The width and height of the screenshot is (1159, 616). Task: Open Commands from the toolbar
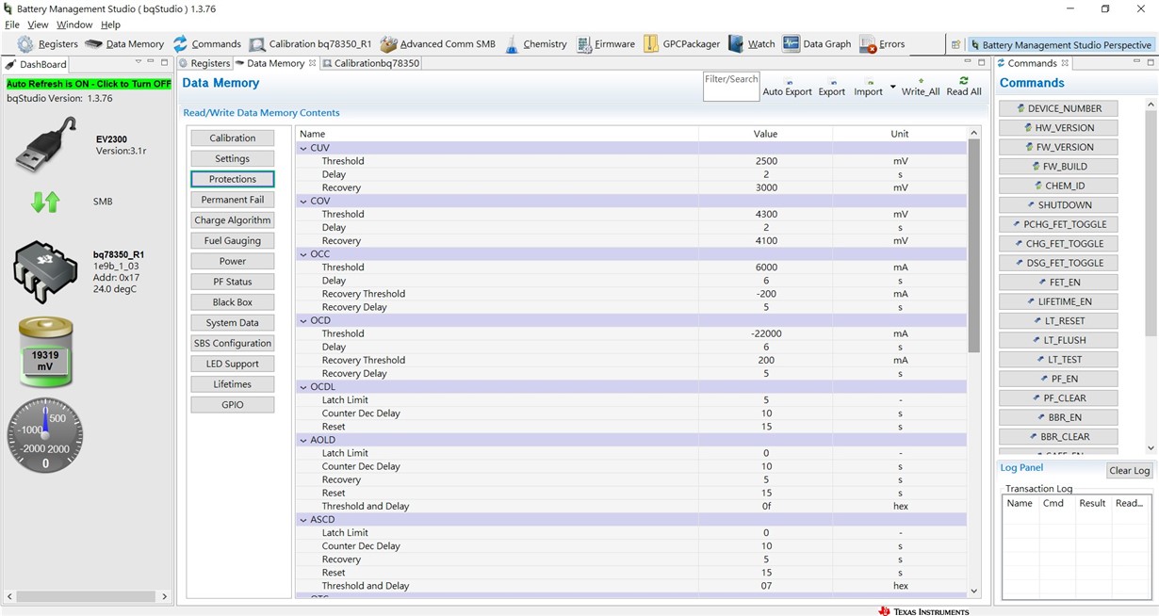coord(206,44)
